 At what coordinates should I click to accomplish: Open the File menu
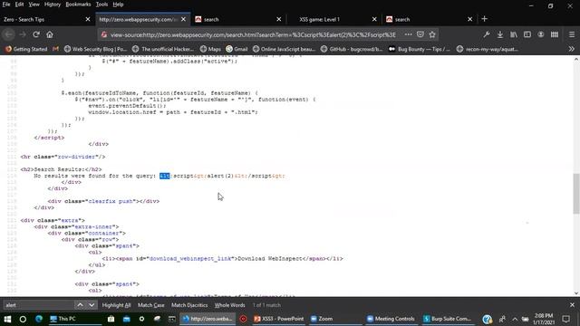6,5
